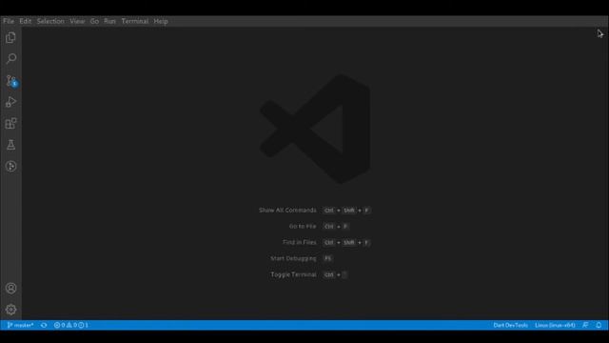Click the Start Debugging text
This screenshot has width=609, height=343.
pyautogui.click(x=293, y=258)
